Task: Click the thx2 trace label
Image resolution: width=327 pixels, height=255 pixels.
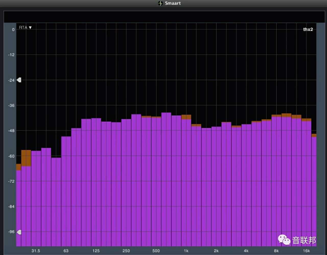Action: (x=308, y=29)
